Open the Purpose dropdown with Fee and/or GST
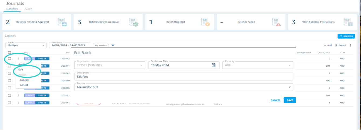This screenshot has width=361, height=130. pos(183,87)
